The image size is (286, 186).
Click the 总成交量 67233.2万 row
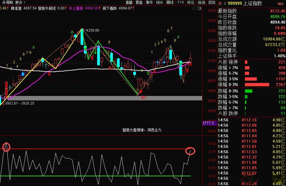click(252, 45)
